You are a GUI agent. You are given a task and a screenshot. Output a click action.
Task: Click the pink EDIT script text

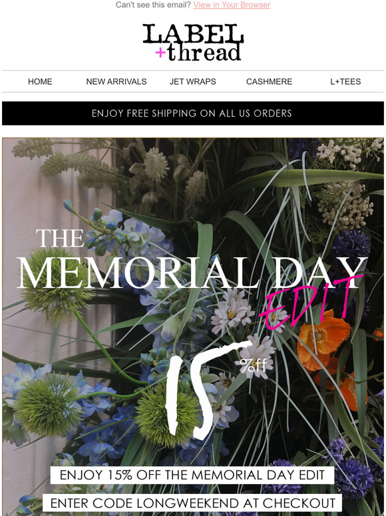click(x=310, y=302)
